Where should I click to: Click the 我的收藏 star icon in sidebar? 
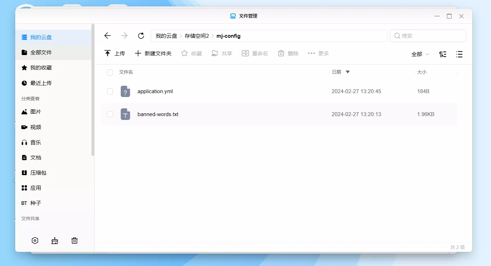pyautogui.click(x=24, y=67)
